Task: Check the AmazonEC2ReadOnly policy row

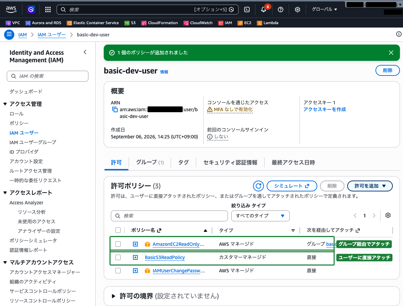Action: (x=118, y=244)
